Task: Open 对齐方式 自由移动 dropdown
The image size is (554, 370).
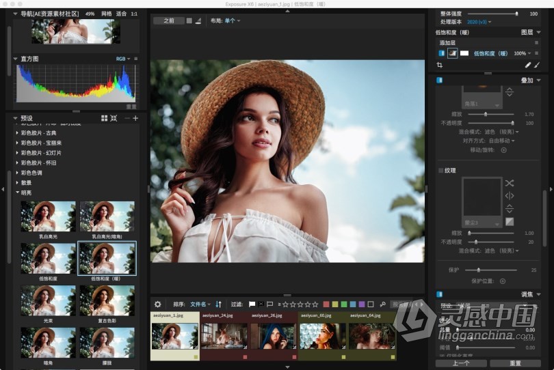Action: click(x=502, y=141)
